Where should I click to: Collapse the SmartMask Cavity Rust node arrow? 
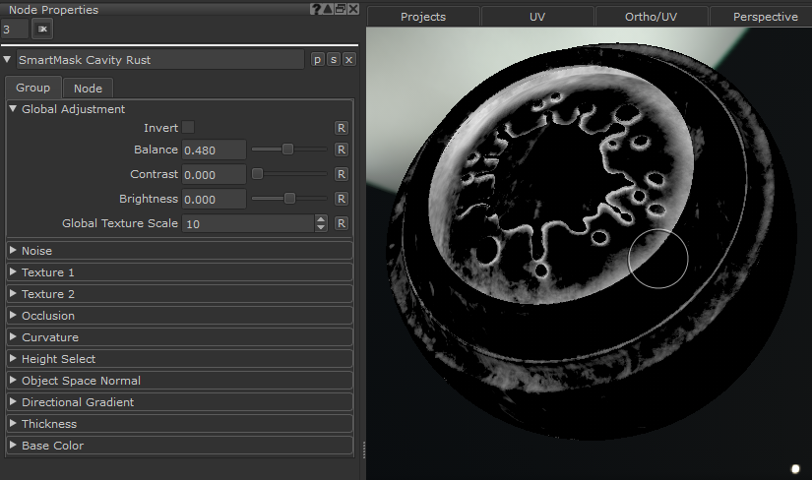pyautogui.click(x=8, y=60)
